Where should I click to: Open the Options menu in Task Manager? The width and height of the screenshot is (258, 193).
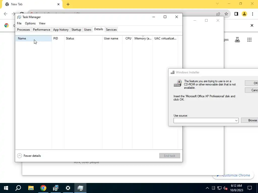coord(30,23)
